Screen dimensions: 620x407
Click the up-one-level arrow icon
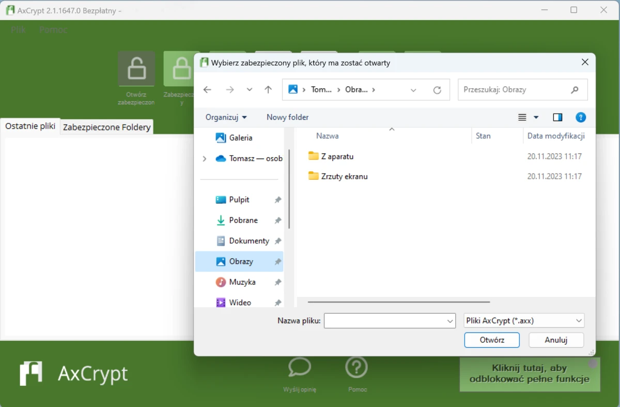click(268, 89)
